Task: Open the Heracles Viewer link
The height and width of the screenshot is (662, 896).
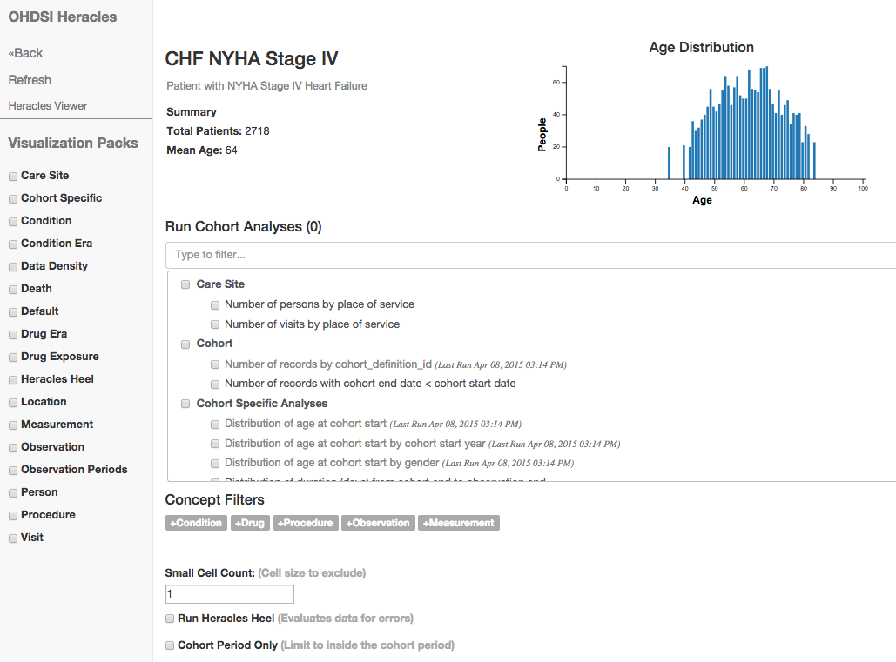Action: pyautogui.click(x=48, y=106)
